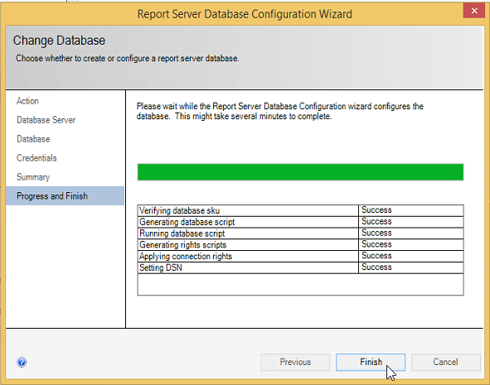Close the wizard with the red X
Viewport: 490px width, 385px height.
[x=474, y=11]
